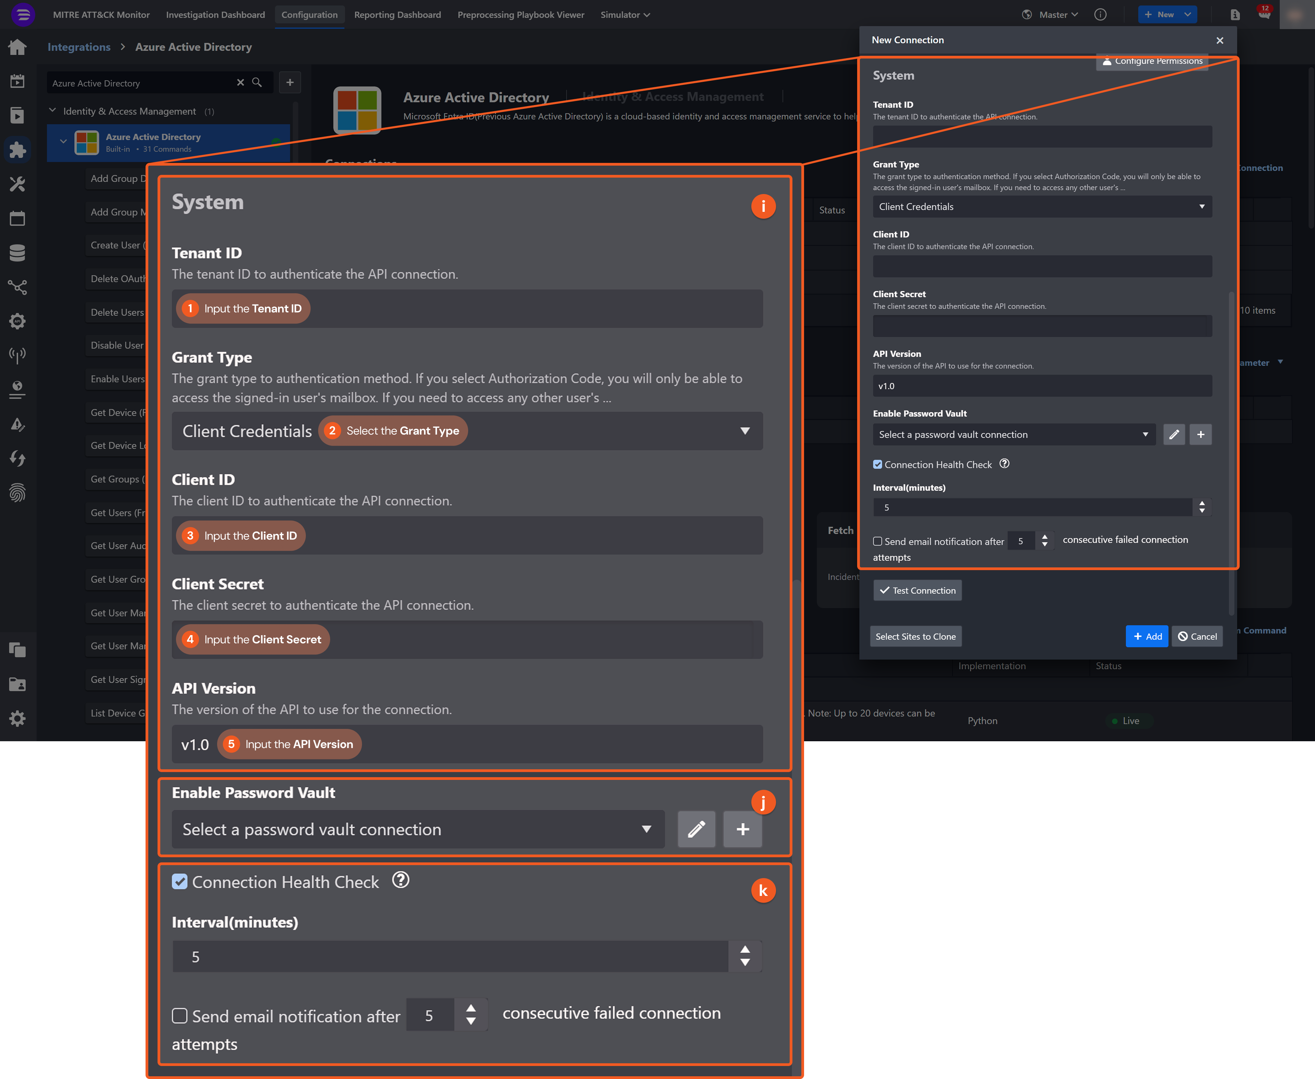The height and width of the screenshot is (1079, 1315).
Task: Click the Test Connection button
Action: [917, 590]
